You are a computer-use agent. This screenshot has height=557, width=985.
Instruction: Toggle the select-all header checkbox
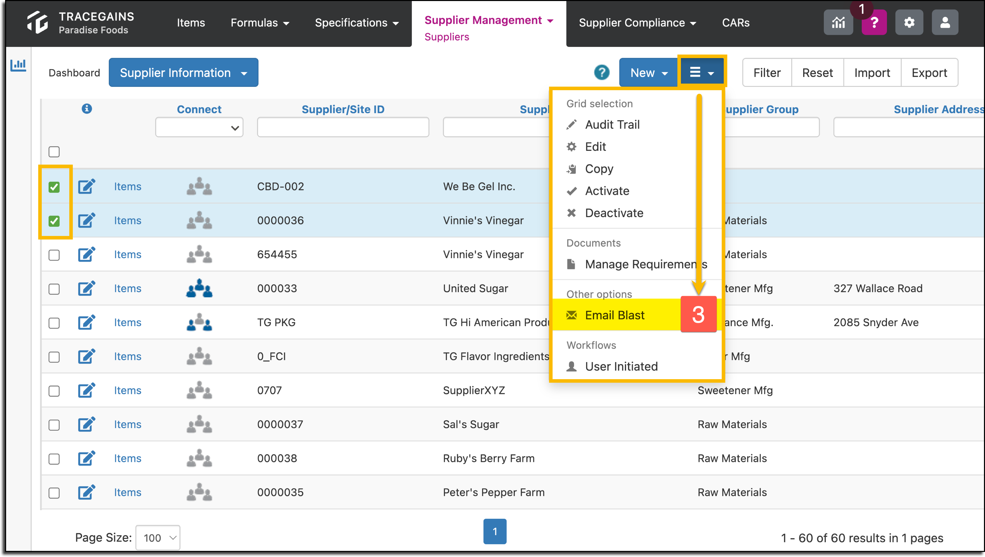[54, 152]
